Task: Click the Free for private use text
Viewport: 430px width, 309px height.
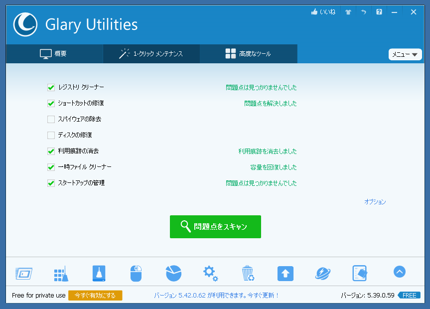Action: pos(39,295)
